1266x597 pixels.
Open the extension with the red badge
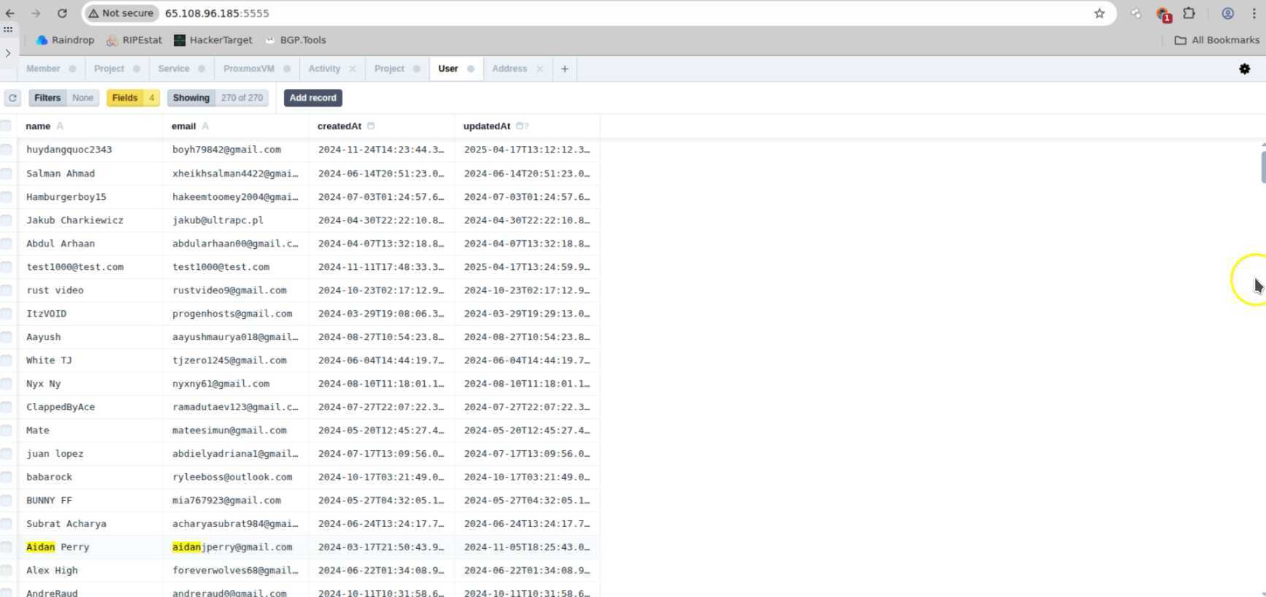pyautogui.click(x=1163, y=14)
